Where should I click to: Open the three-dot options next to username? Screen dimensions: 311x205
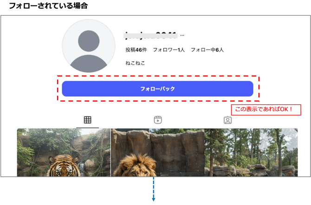pyautogui.click(x=182, y=35)
